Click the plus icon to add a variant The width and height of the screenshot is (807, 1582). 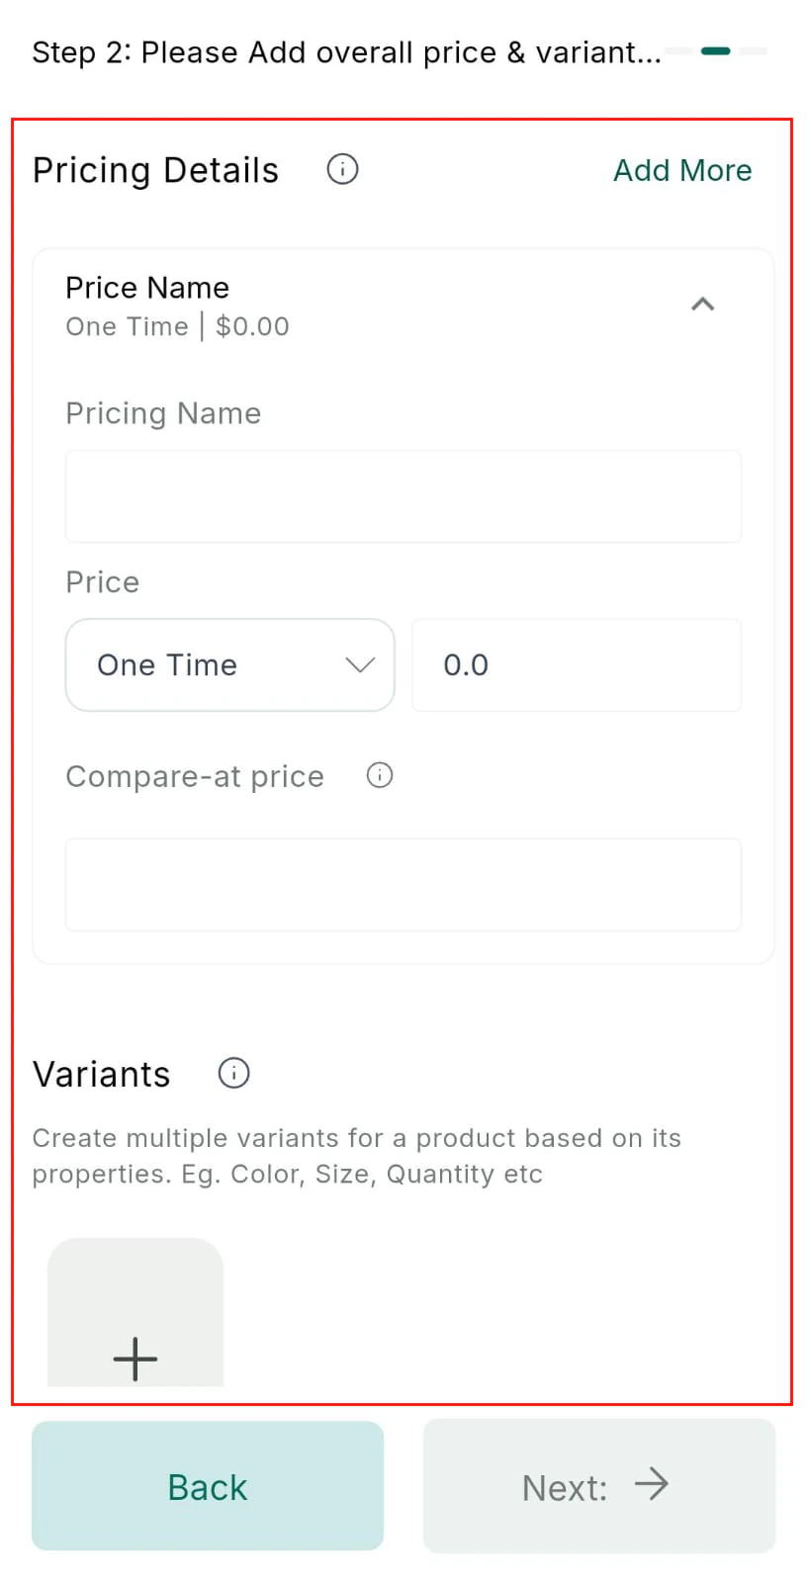coord(135,1359)
